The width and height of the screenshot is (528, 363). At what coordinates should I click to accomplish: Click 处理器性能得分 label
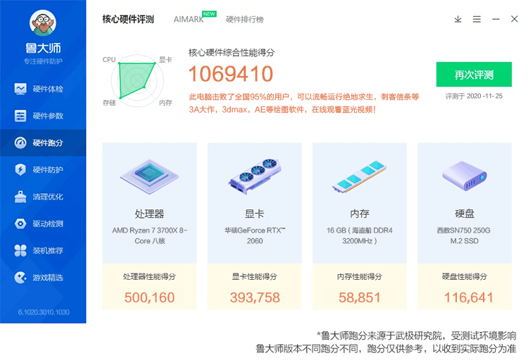pyautogui.click(x=149, y=277)
